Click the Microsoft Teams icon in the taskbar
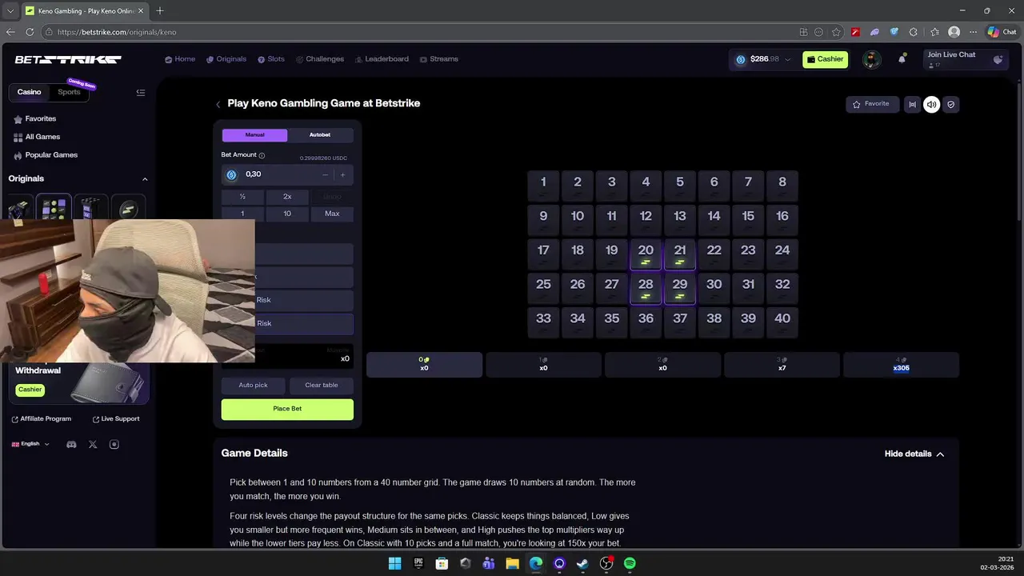The width and height of the screenshot is (1024, 576). click(x=489, y=563)
